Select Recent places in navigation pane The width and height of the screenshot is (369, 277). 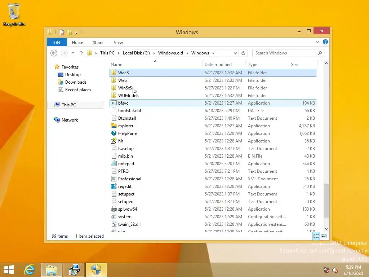pyautogui.click(x=78, y=90)
